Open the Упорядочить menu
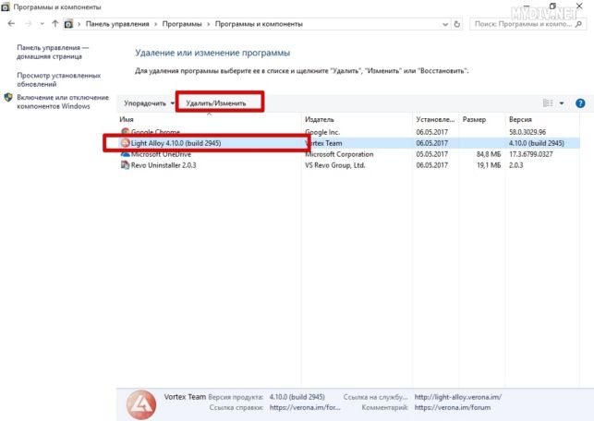 coord(149,103)
